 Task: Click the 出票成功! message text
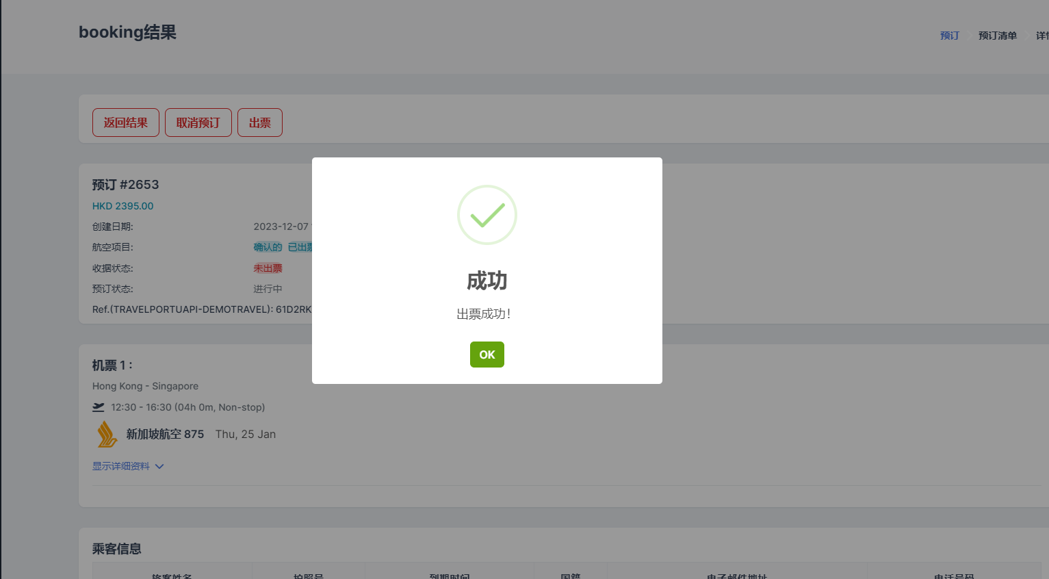[484, 314]
